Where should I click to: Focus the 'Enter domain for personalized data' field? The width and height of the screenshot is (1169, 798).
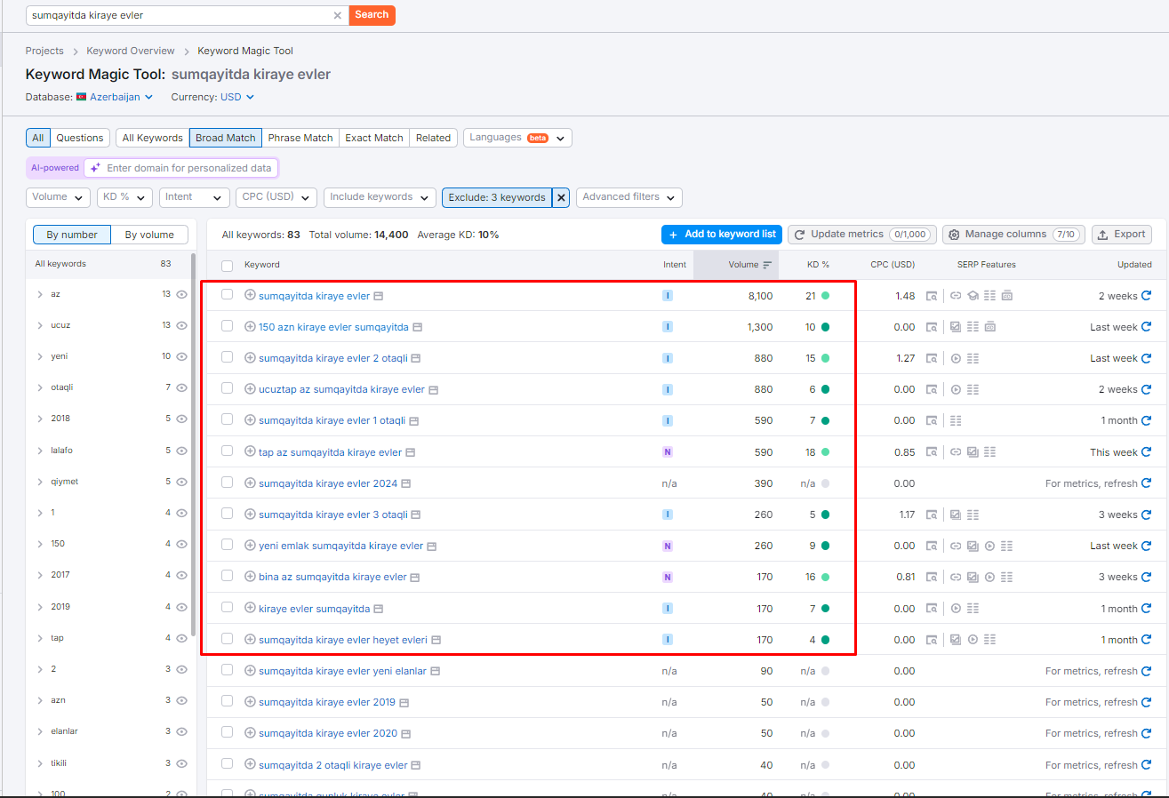180,168
